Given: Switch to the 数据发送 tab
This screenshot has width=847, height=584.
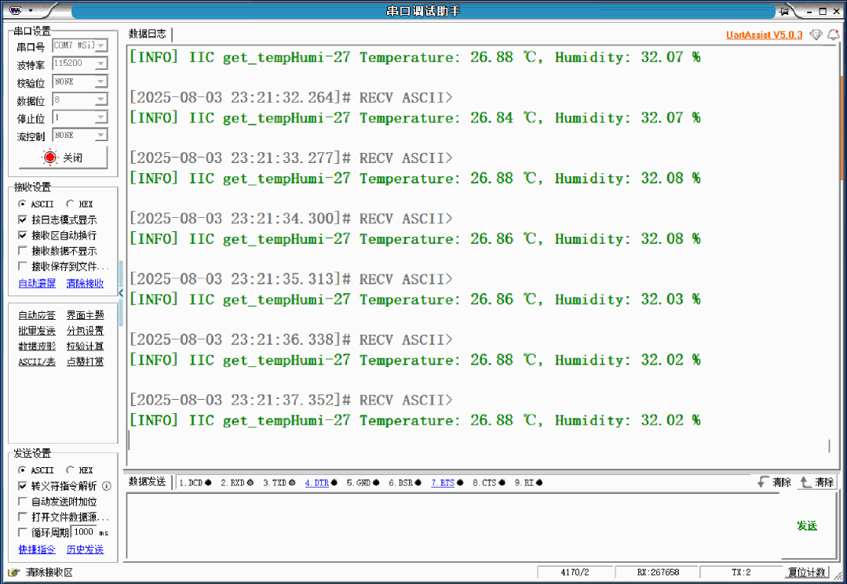Looking at the screenshot, I should pyautogui.click(x=148, y=481).
